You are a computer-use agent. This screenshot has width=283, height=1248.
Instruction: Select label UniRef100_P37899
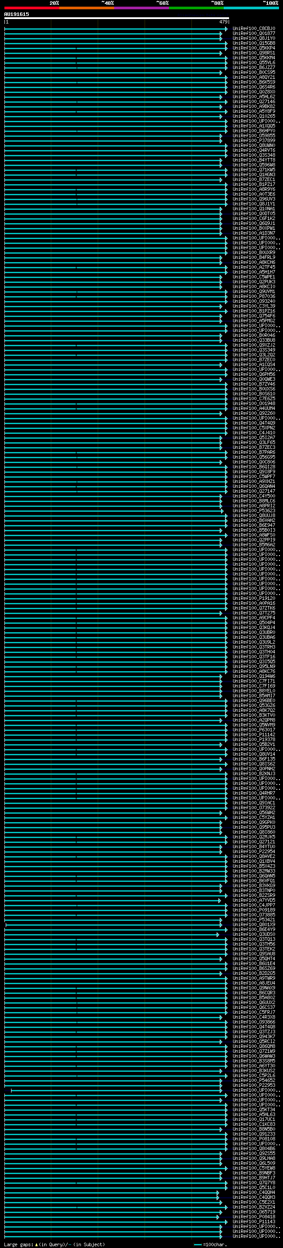[254, 140]
